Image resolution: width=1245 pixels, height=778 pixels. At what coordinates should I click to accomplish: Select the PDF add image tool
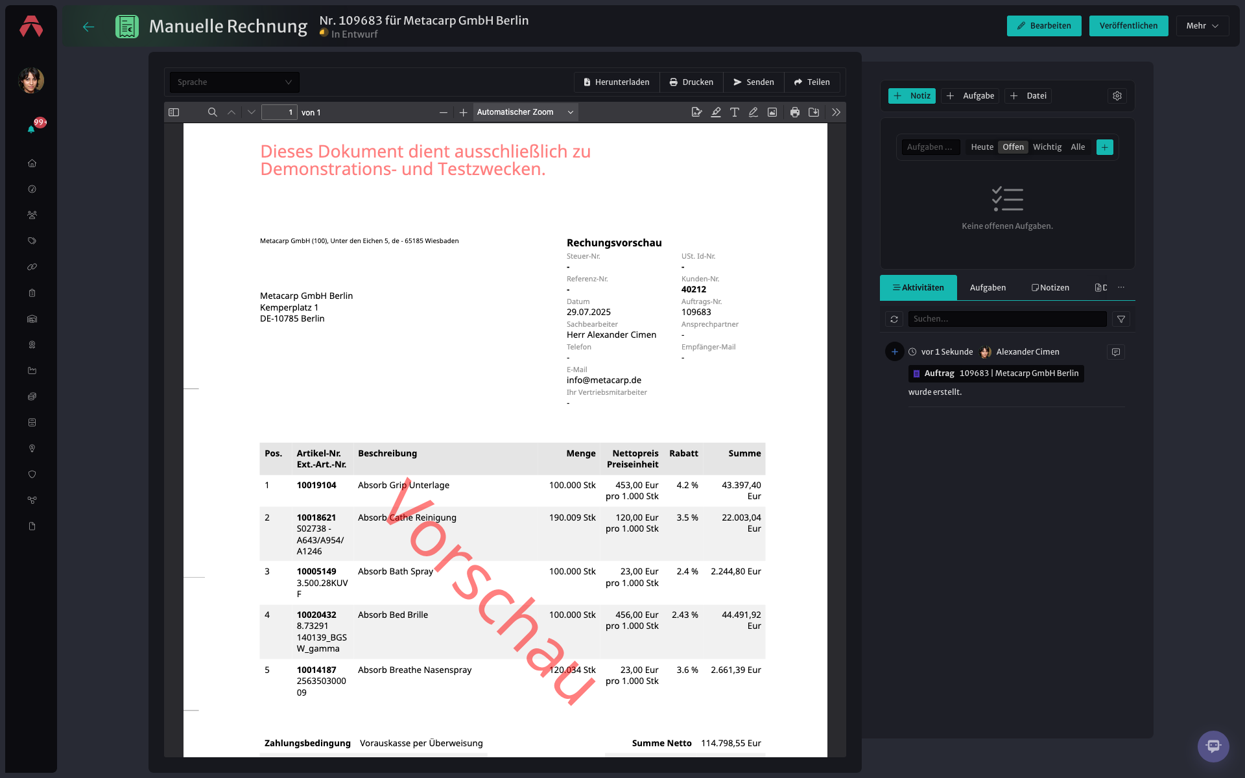pos(772,112)
